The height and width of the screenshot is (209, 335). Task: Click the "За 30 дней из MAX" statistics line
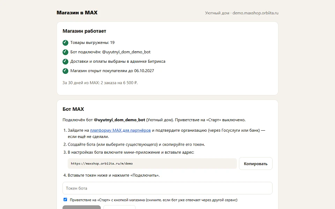pos(100,83)
